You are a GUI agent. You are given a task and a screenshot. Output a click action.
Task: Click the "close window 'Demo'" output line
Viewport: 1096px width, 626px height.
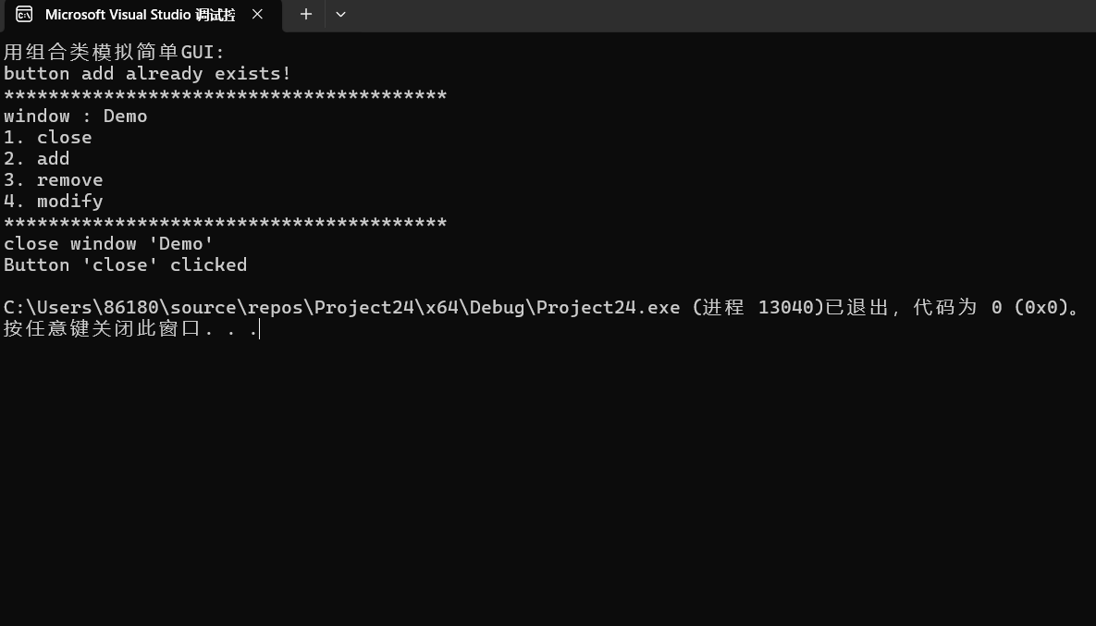(108, 243)
